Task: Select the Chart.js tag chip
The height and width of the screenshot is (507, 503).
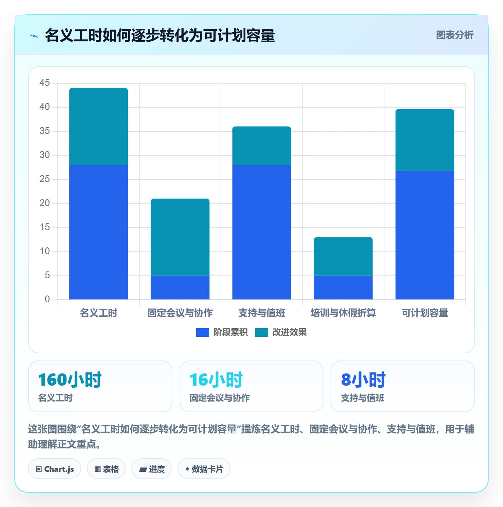Action: click(x=55, y=469)
